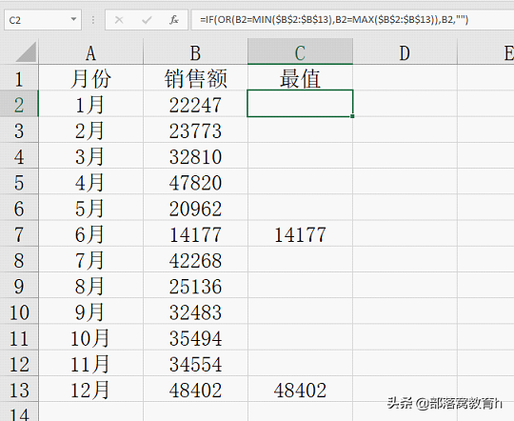Select row 13 header
Viewport: 514px width, 421px height.
pyautogui.click(x=19, y=390)
